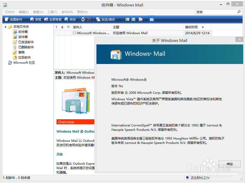Viewport: 245px width, 184px height.
Task: Click the date 2014/8/29 12:14 cell
Action: click(x=197, y=33)
